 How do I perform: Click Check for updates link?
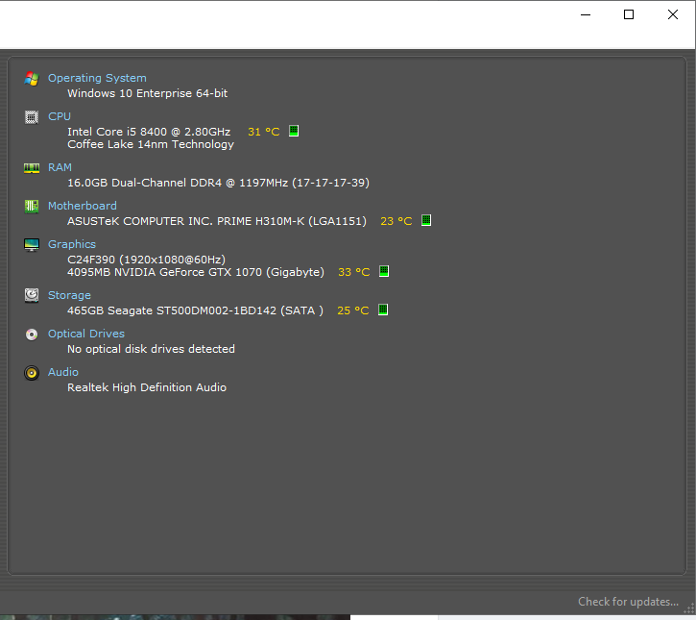[x=628, y=602]
